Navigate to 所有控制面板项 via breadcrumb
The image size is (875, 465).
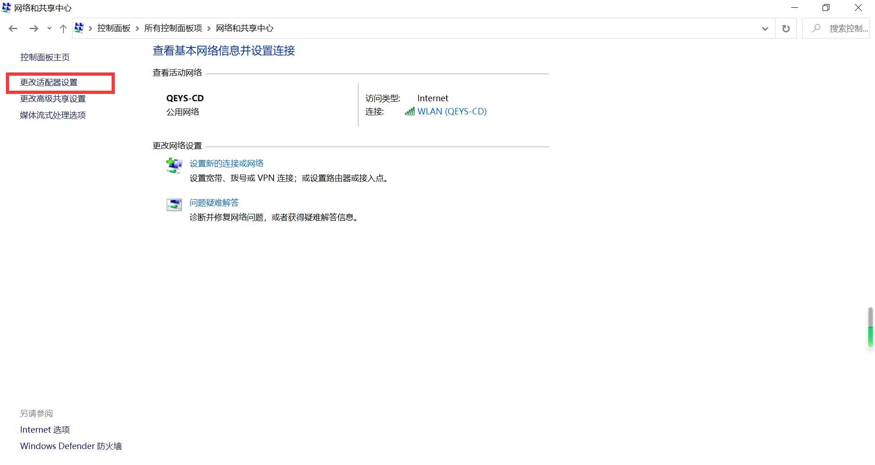[x=172, y=28]
